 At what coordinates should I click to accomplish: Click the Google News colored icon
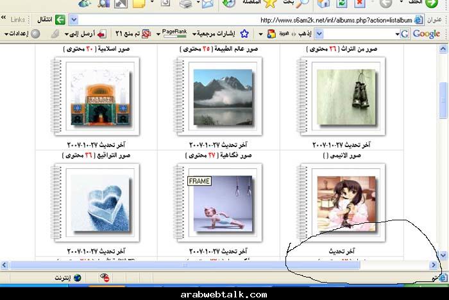click(271, 34)
